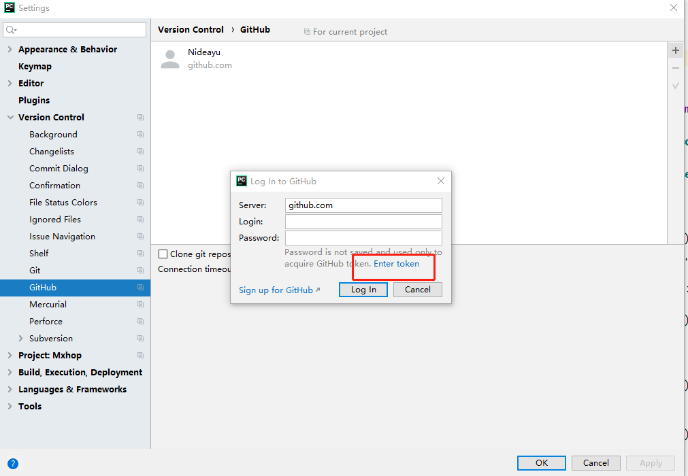This screenshot has height=476, width=688.
Task: Click OK in Settings window
Action: tap(542, 463)
